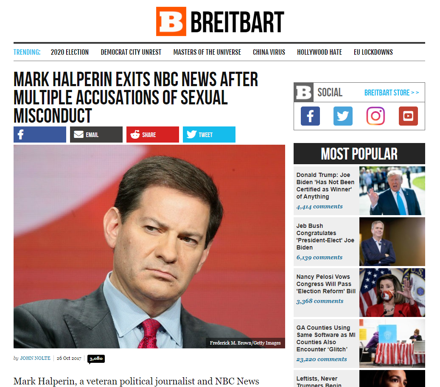The image size is (440, 387).
Task: Share the article on Reddit
Action: (x=153, y=135)
